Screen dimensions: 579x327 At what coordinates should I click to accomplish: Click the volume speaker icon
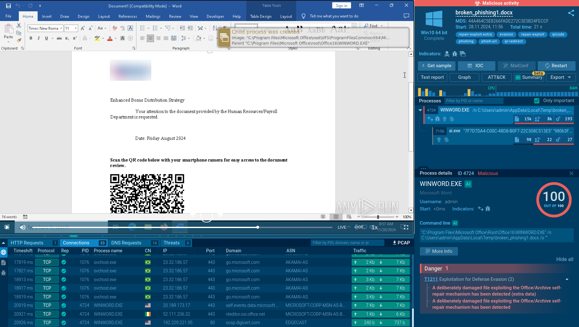(22, 227)
